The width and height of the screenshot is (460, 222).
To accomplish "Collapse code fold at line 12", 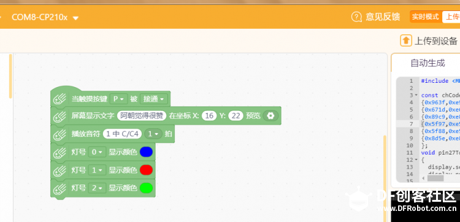I will pos(416,160).
